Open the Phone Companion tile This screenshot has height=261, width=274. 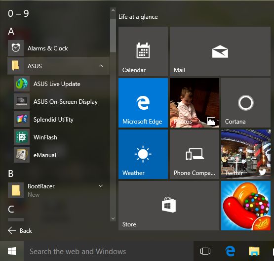[x=195, y=154]
